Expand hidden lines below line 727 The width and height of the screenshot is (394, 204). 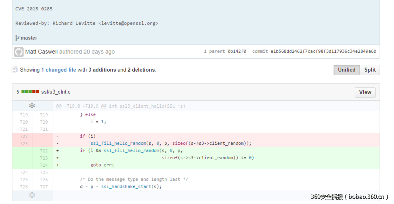point(32,195)
